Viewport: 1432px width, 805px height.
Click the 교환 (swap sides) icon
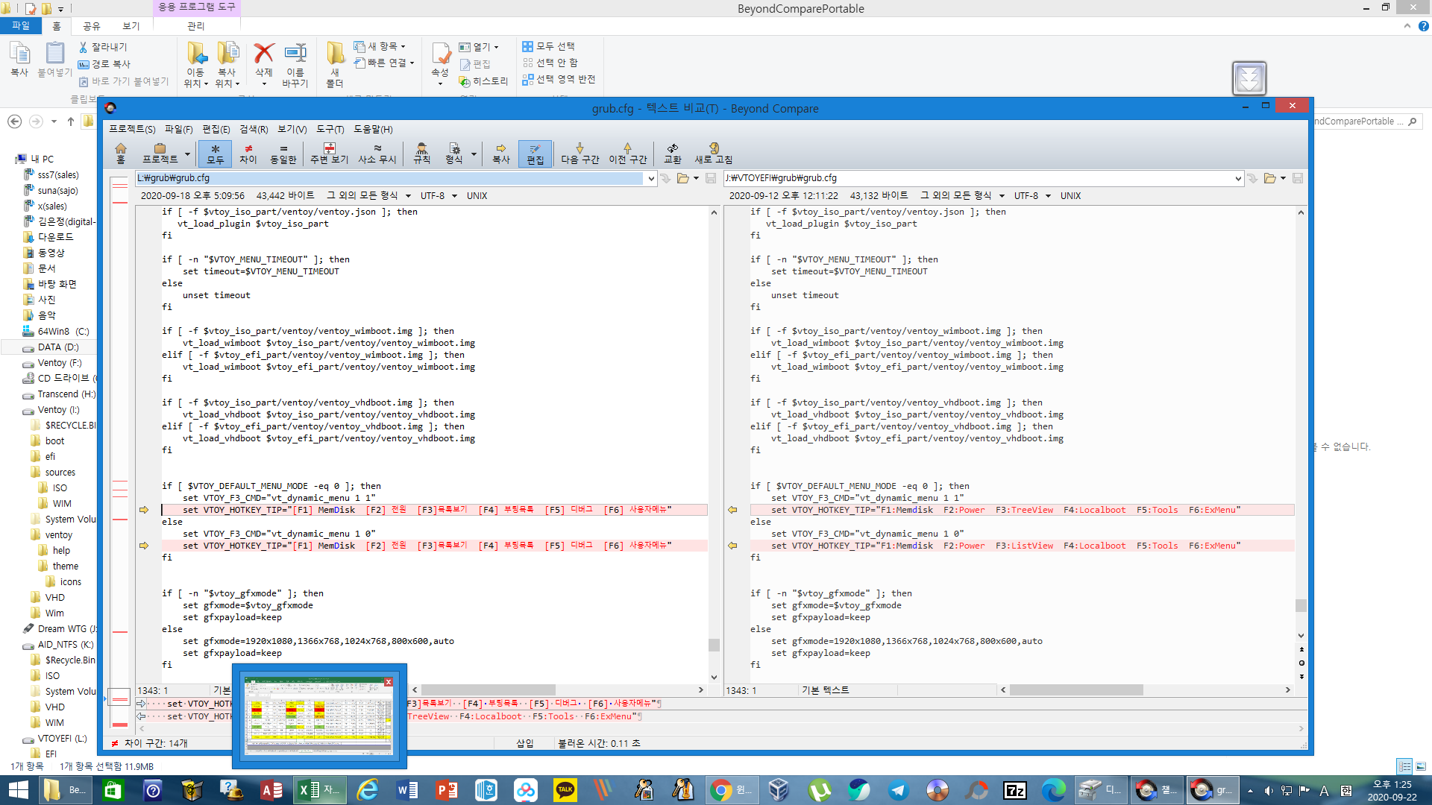(673, 153)
